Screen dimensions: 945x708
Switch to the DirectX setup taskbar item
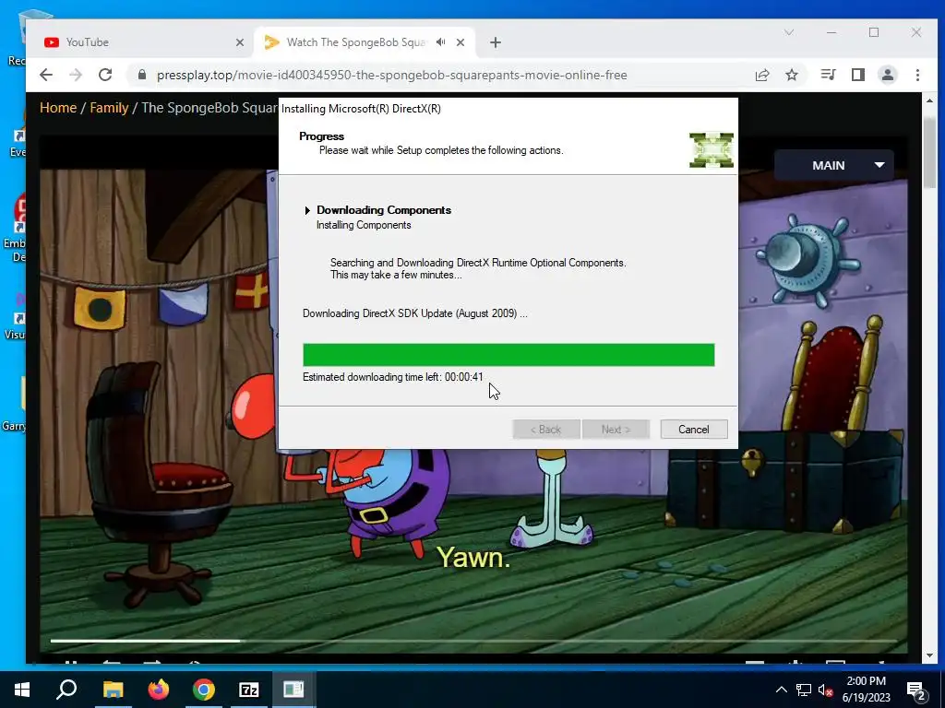point(293,690)
